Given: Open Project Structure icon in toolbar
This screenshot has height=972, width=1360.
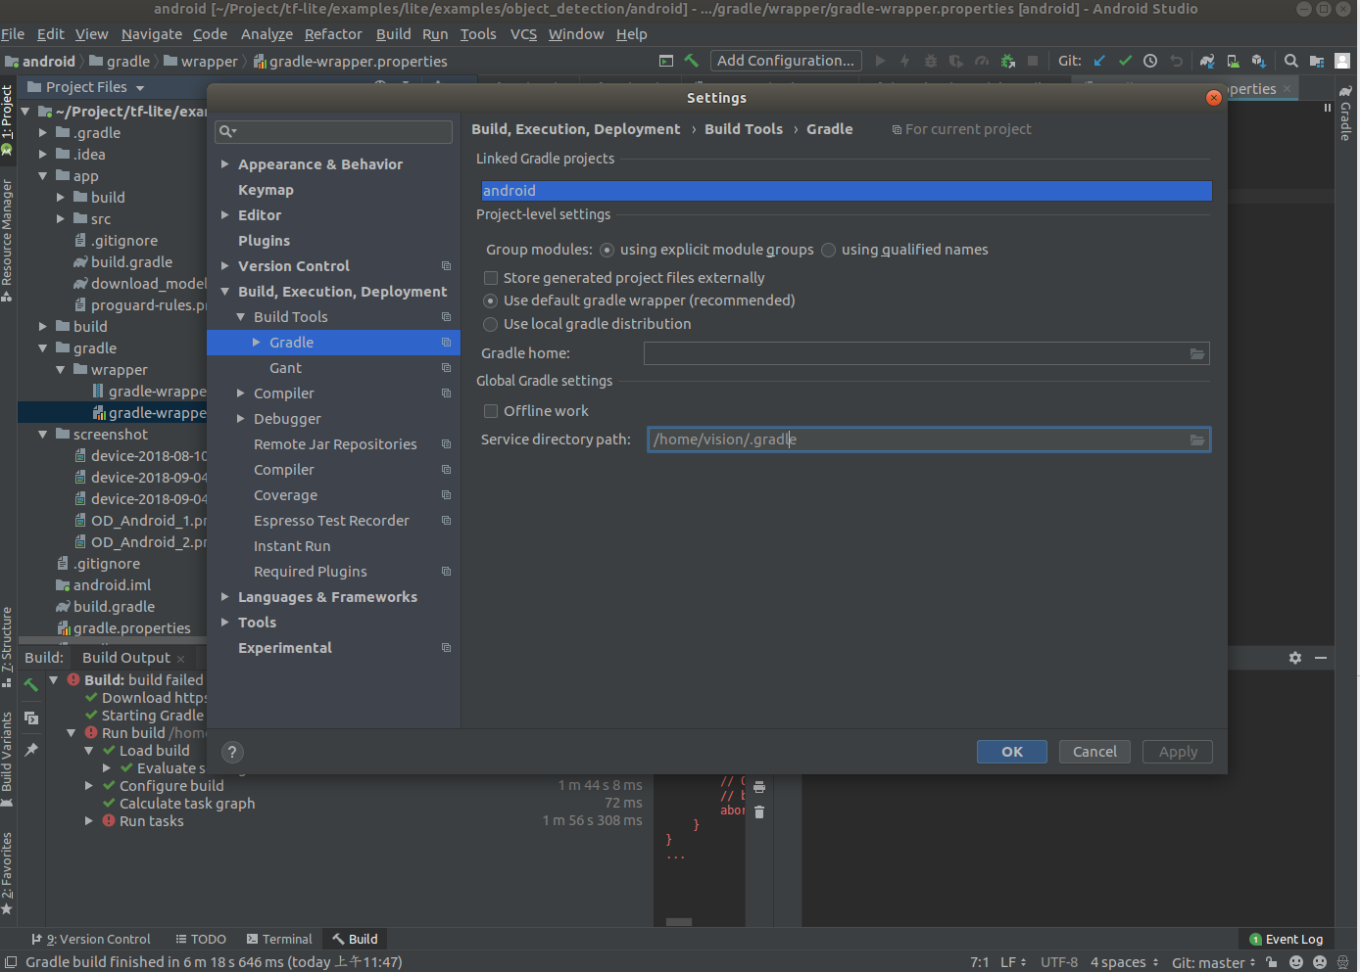Looking at the screenshot, I should pos(1317,61).
